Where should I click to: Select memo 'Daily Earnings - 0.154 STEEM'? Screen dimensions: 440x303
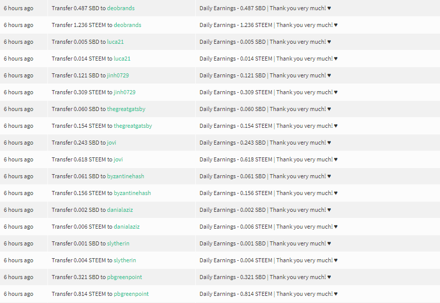pyautogui.click(x=236, y=126)
